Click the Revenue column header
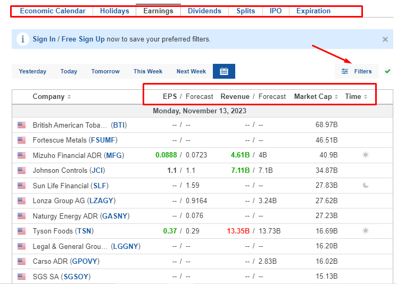The image size is (397, 284). pyautogui.click(x=235, y=97)
